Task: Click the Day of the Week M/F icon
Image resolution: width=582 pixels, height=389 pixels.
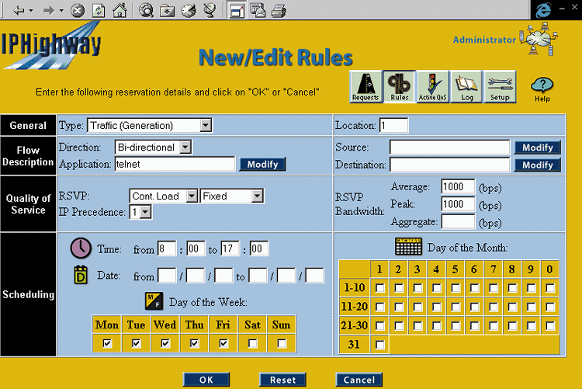Action: pyautogui.click(x=154, y=301)
